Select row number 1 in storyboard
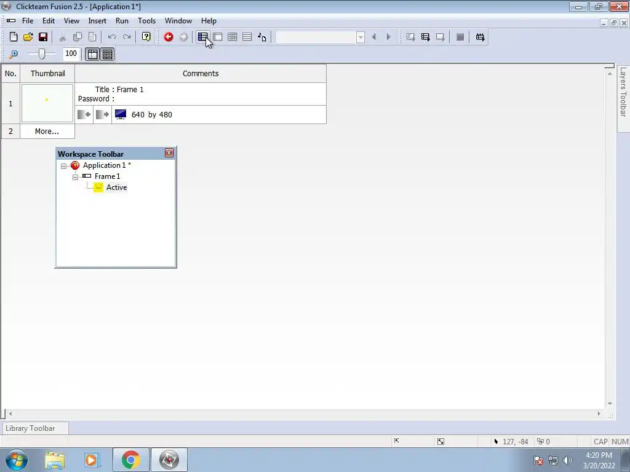Screen dimensions: 630x472 pyautogui.click(x=10, y=103)
